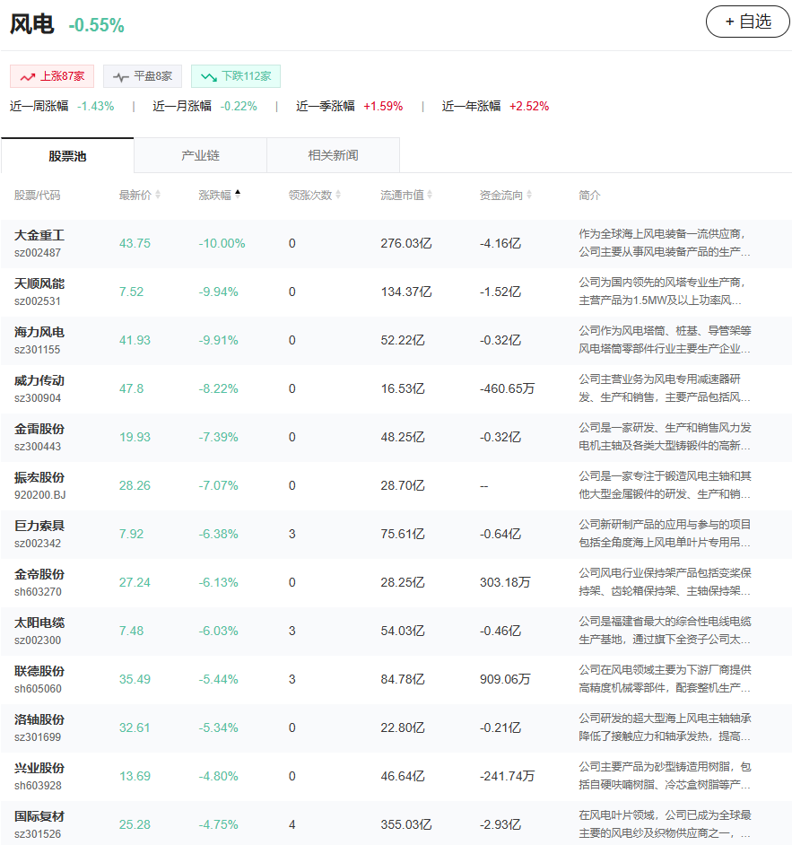Filter by 上涨87家 rising stocks

pyautogui.click(x=52, y=76)
